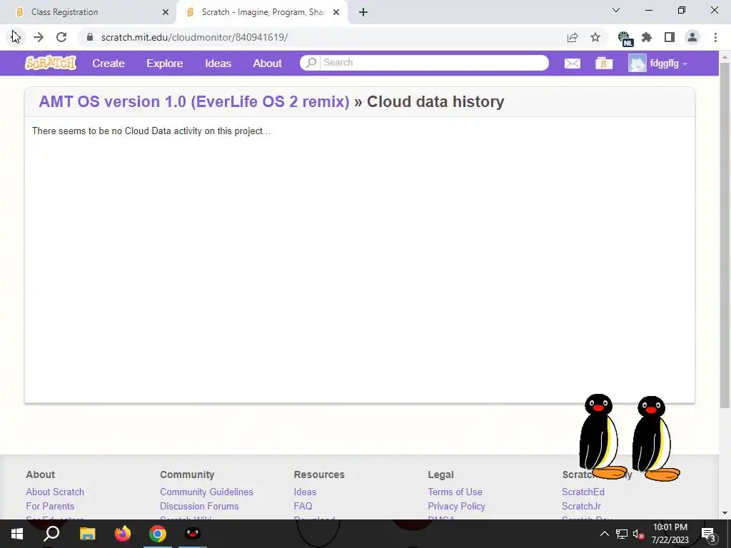Focus the Scratch Search field

tap(435, 63)
